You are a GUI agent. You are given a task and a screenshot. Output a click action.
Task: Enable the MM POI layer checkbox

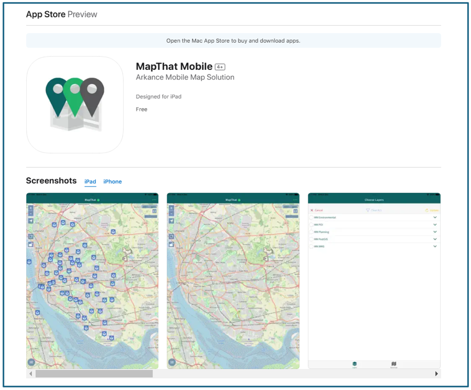click(x=311, y=224)
